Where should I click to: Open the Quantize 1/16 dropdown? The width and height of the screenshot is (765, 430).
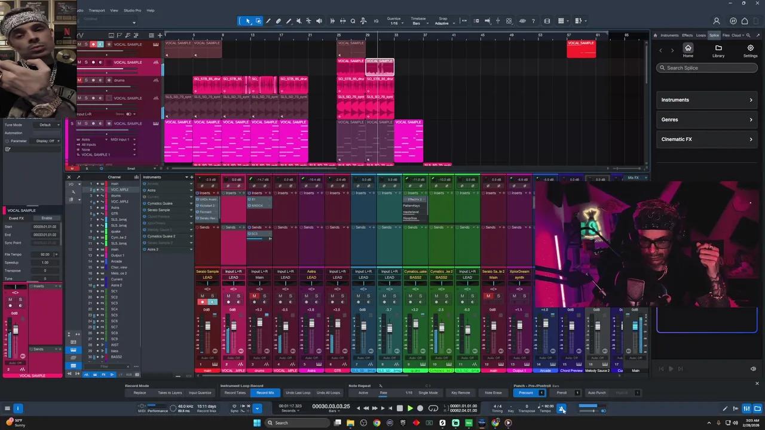point(394,23)
